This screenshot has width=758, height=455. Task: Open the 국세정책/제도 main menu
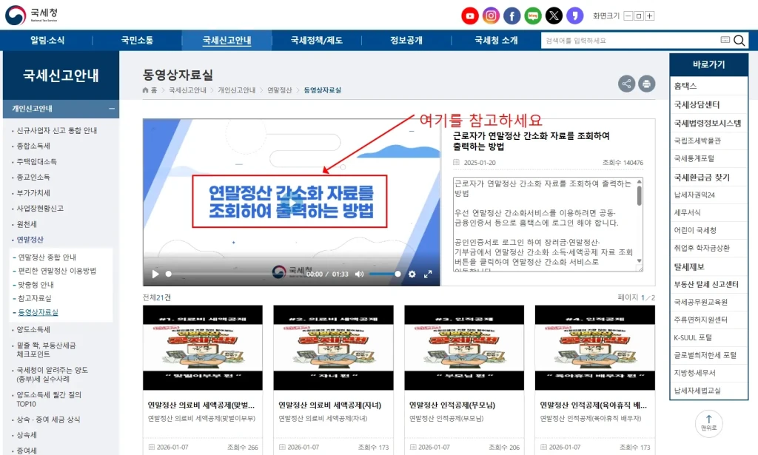point(316,40)
